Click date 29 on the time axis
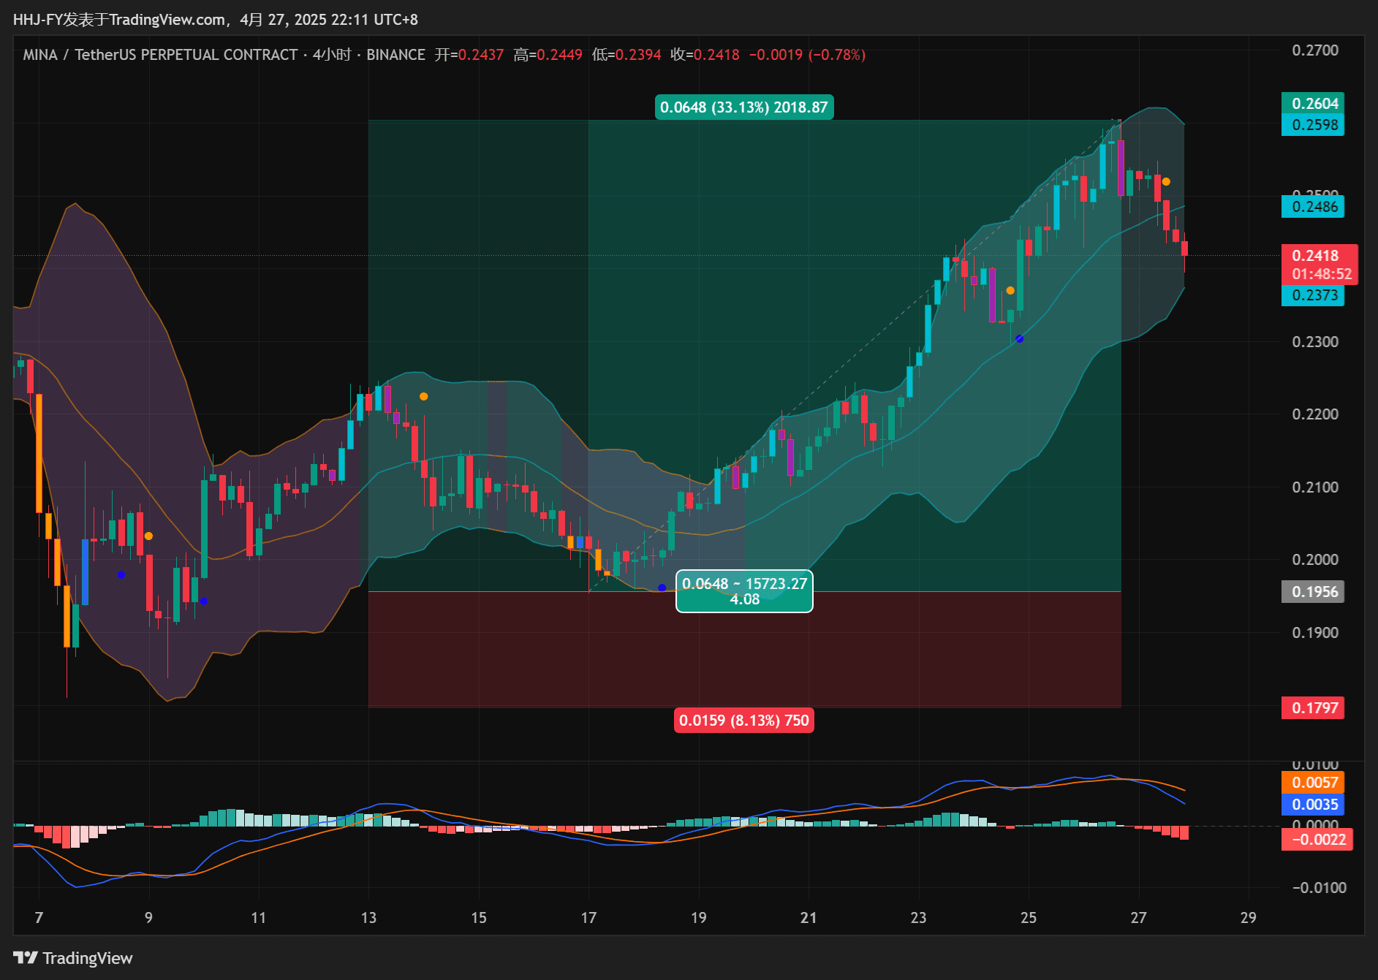1378x980 pixels. click(1249, 918)
